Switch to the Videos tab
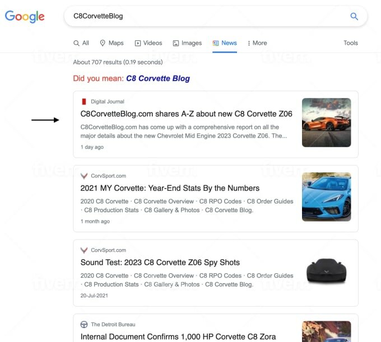The width and height of the screenshot is (381, 342). click(x=148, y=43)
